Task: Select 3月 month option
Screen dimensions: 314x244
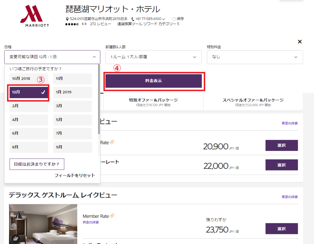Action: point(72,106)
